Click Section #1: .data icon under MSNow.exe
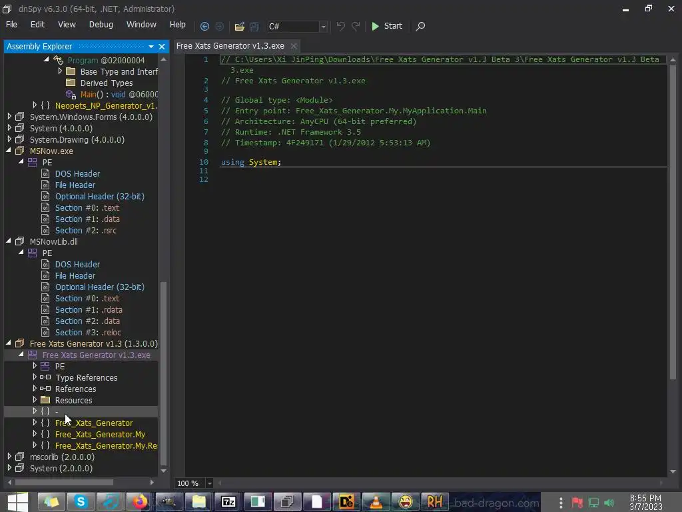Image resolution: width=682 pixels, height=512 pixels. tap(45, 219)
